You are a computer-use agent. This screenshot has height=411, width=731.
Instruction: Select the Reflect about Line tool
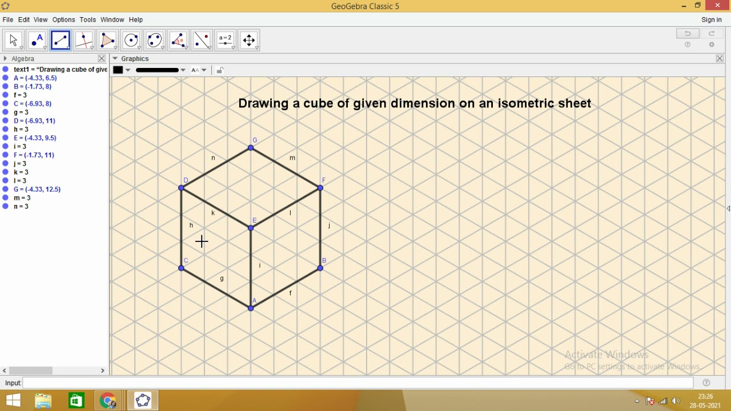[x=202, y=40]
